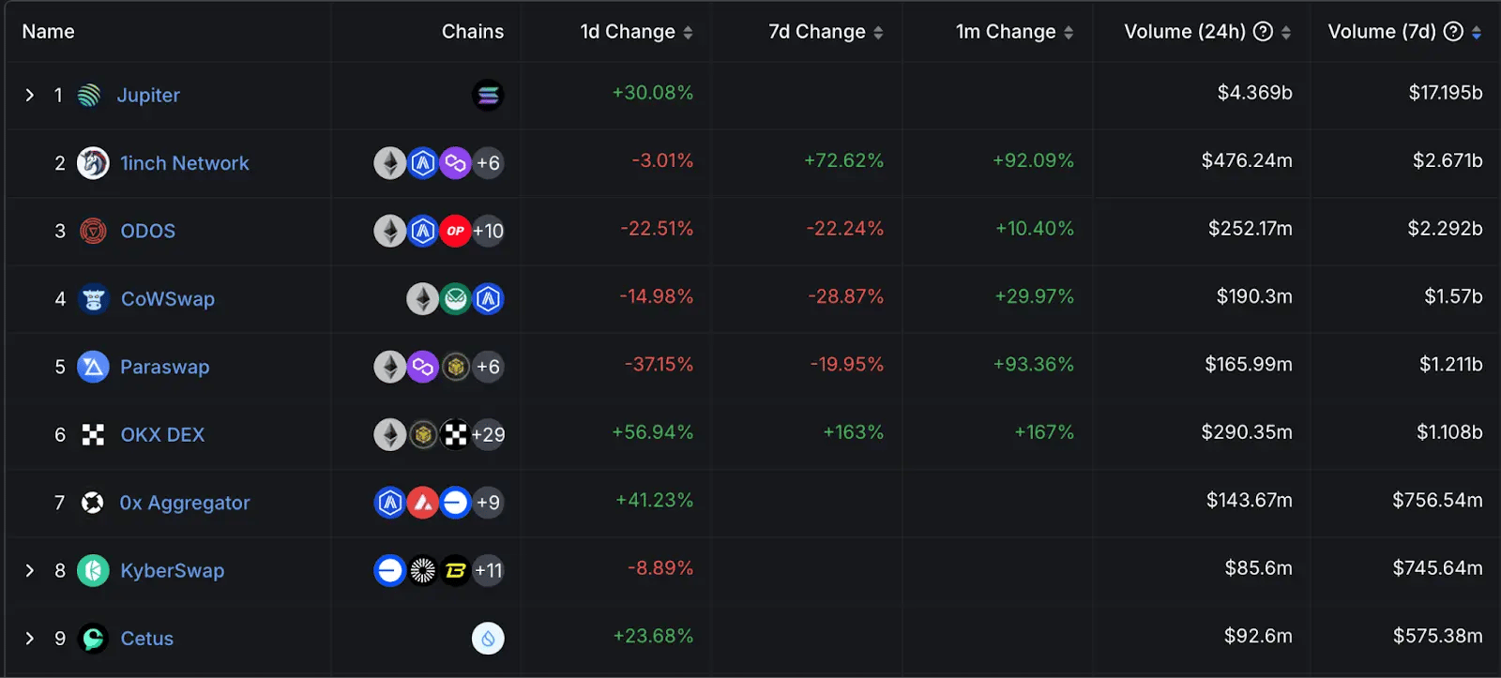The height and width of the screenshot is (678, 1501).
Task: Expand the Cetus row
Action: pos(29,639)
